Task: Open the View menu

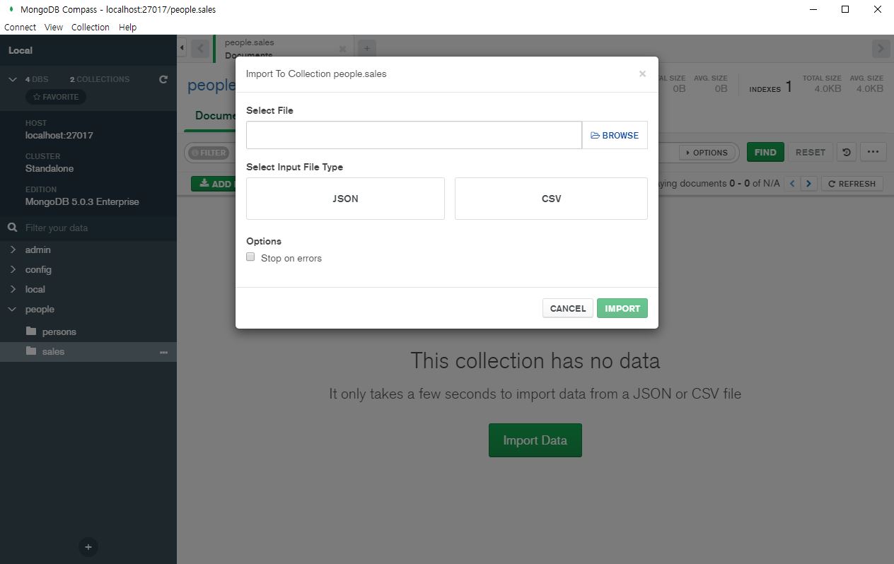Action: click(54, 27)
